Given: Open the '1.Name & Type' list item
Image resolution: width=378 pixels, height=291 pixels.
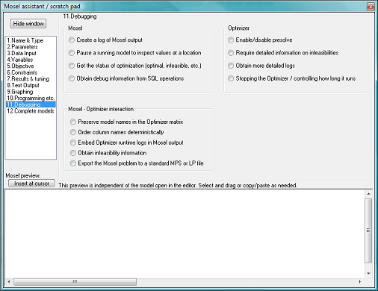Looking at the screenshot, I should pyautogui.click(x=25, y=40).
